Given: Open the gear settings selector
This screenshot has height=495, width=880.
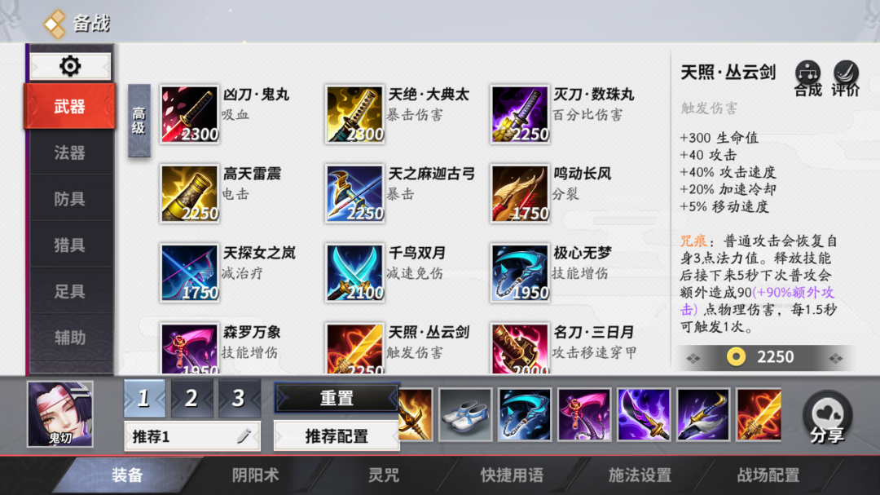Looking at the screenshot, I should click(x=70, y=66).
